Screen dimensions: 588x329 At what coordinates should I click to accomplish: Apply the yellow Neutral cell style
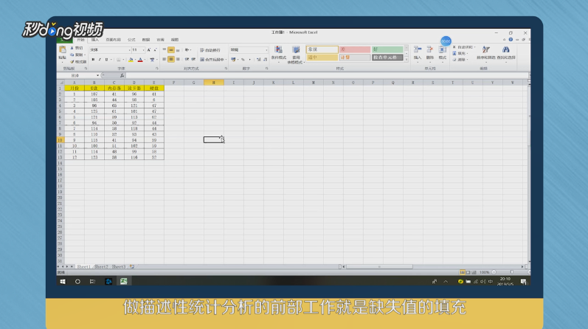pyautogui.click(x=322, y=58)
